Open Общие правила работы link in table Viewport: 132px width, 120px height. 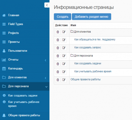[85, 79]
